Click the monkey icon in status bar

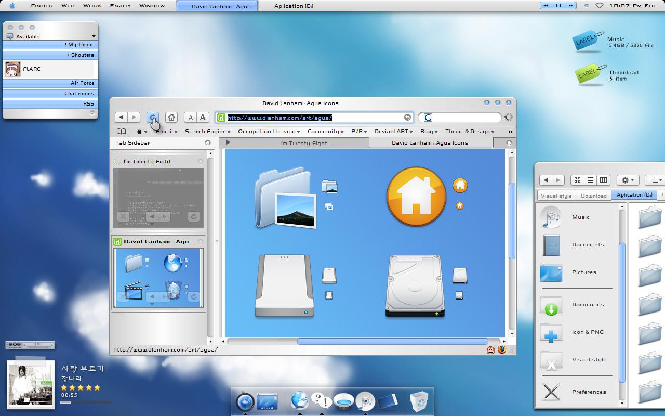pos(490,350)
